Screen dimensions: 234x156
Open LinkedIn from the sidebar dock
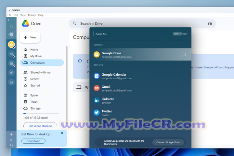pyautogui.click(x=11, y=82)
